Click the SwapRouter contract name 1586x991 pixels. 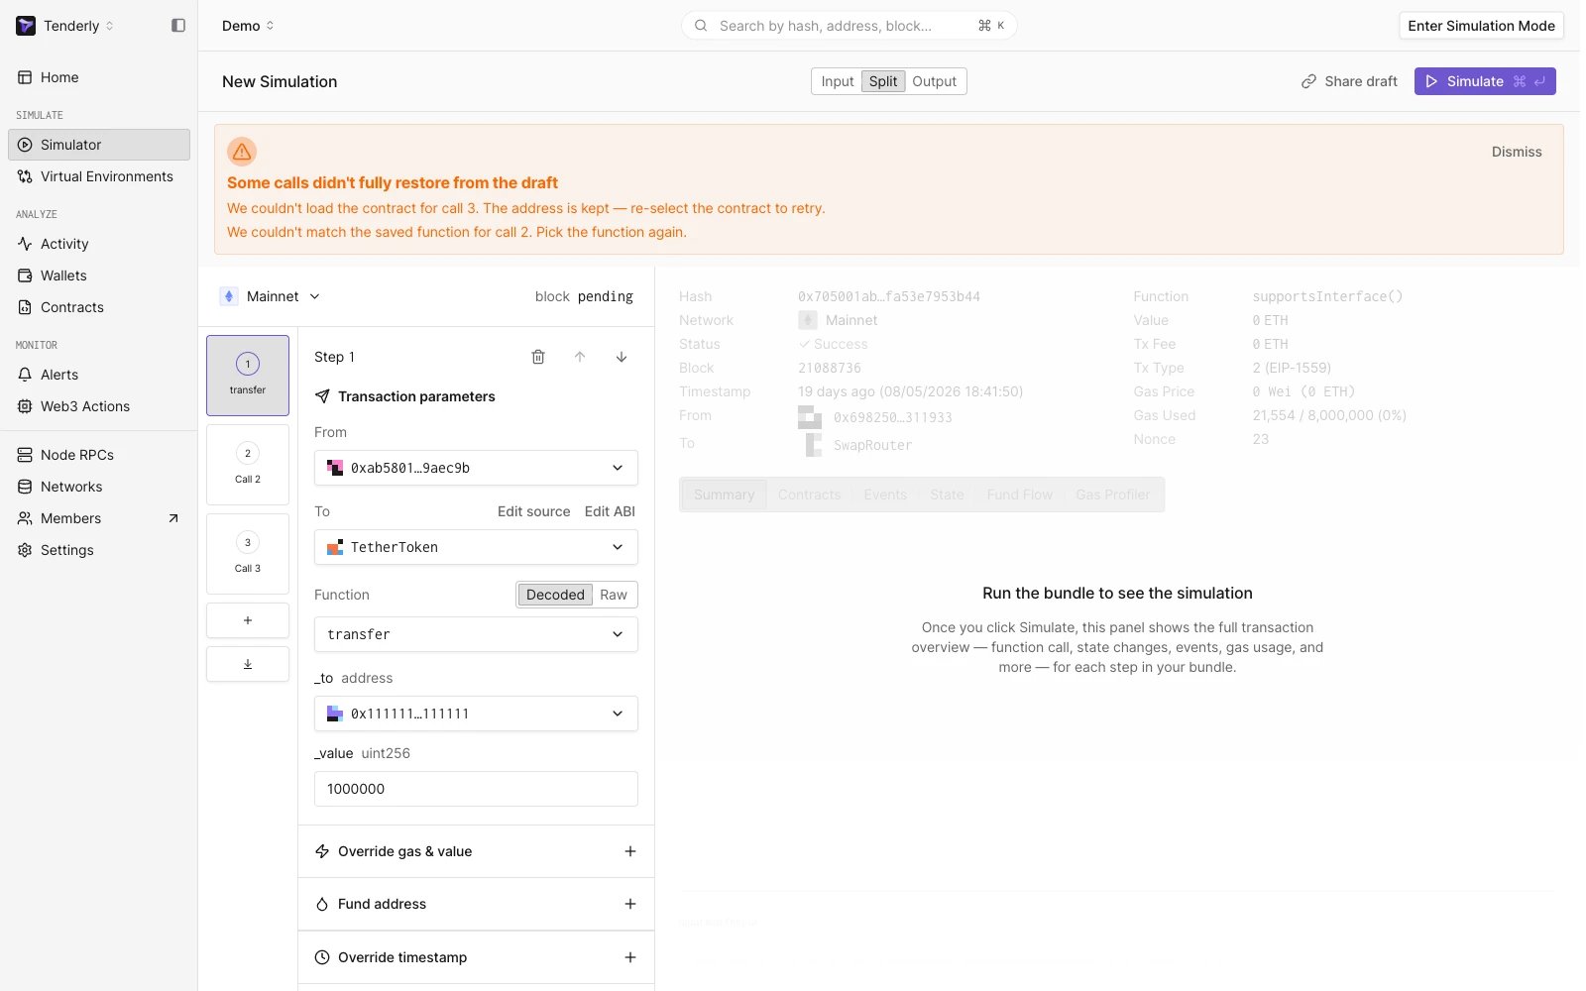(x=872, y=446)
